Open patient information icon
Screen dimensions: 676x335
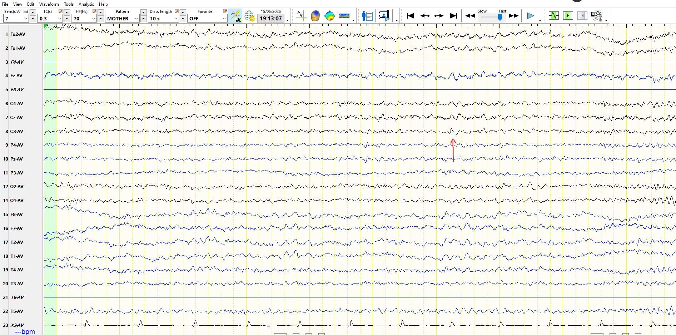pyautogui.click(x=367, y=16)
